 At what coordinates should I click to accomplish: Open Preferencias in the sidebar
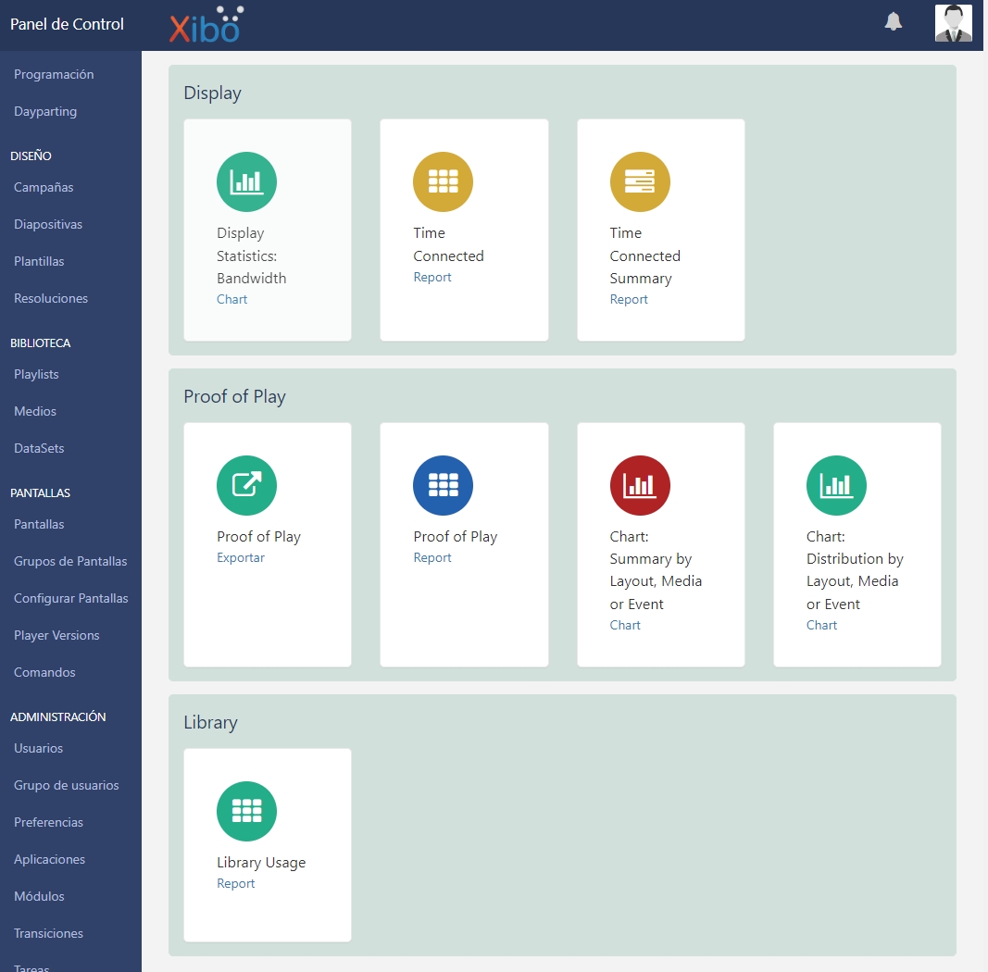tap(48, 823)
